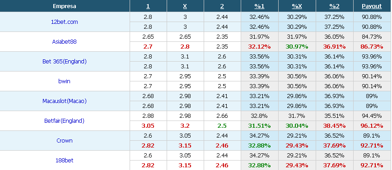Sort by the %2 column header

point(334,6)
